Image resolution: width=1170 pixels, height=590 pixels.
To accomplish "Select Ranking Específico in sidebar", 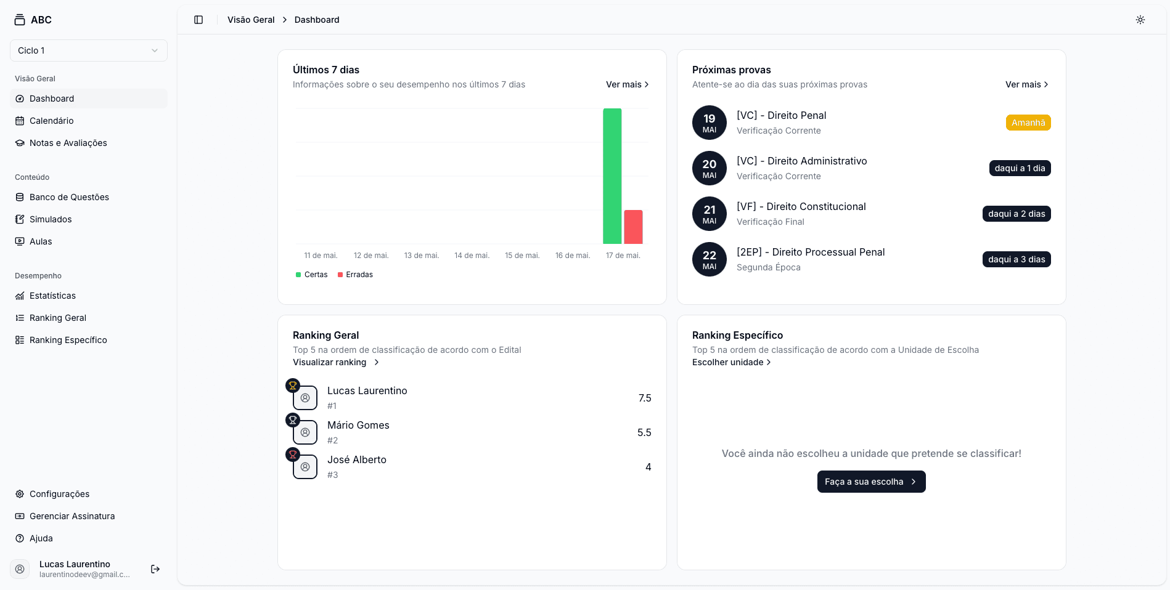I will (68, 340).
